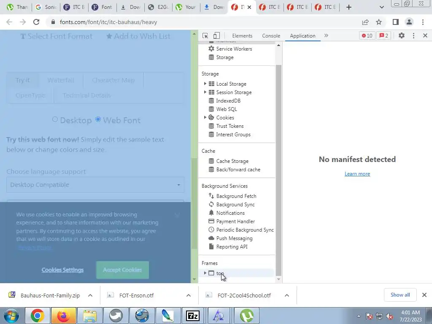Viewport: 432px width, 324px height.
Task: Open Storage under Application section
Action: [x=224, y=57]
